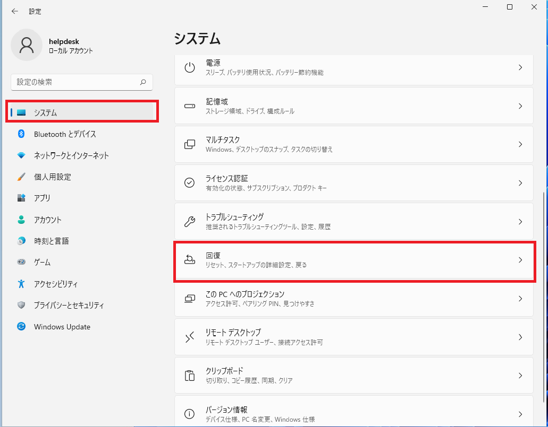Click text Windows、デスクトップのスナップ、タスクの切り替え

tap(269, 149)
